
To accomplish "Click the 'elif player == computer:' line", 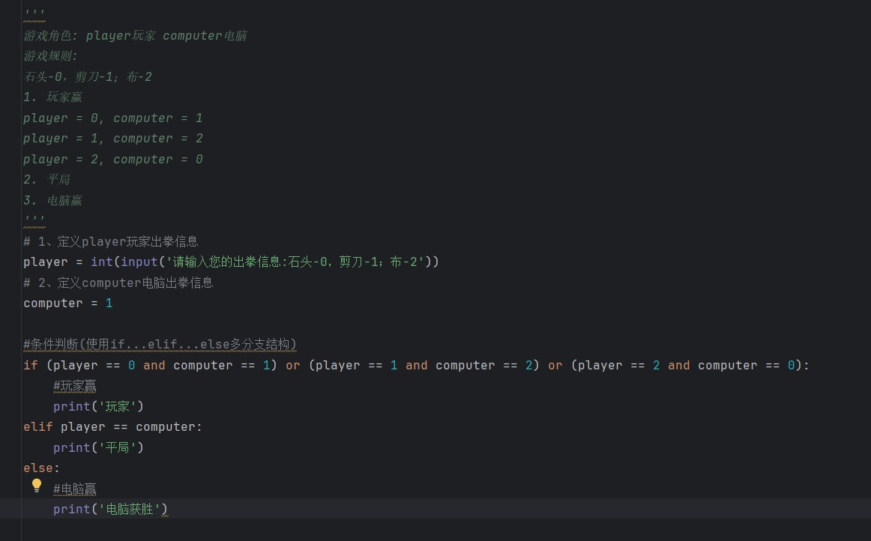I will click(x=112, y=427).
